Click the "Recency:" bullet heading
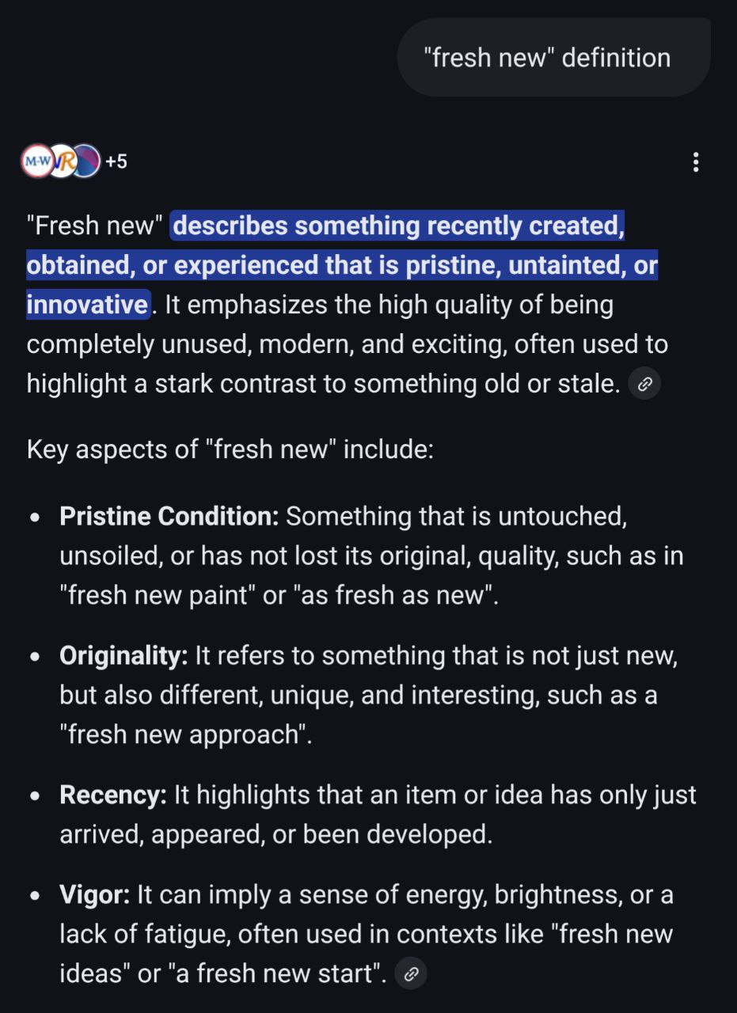Viewport: 737px width, 1013px height. (x=112, y=795)
